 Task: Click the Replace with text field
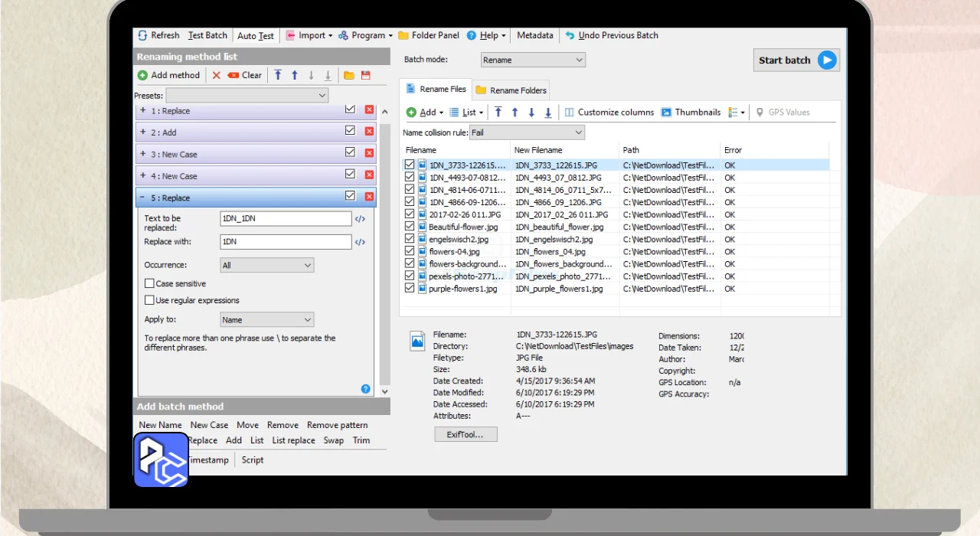[286, 242]
